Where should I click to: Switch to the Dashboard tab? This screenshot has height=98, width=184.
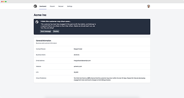(43, 6)
